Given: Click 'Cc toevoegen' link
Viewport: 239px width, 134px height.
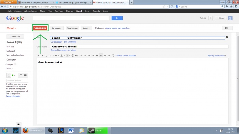Looking at the screenshot, I should coord(56,42).
